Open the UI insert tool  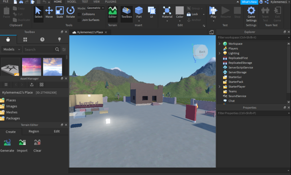(152, 12)
